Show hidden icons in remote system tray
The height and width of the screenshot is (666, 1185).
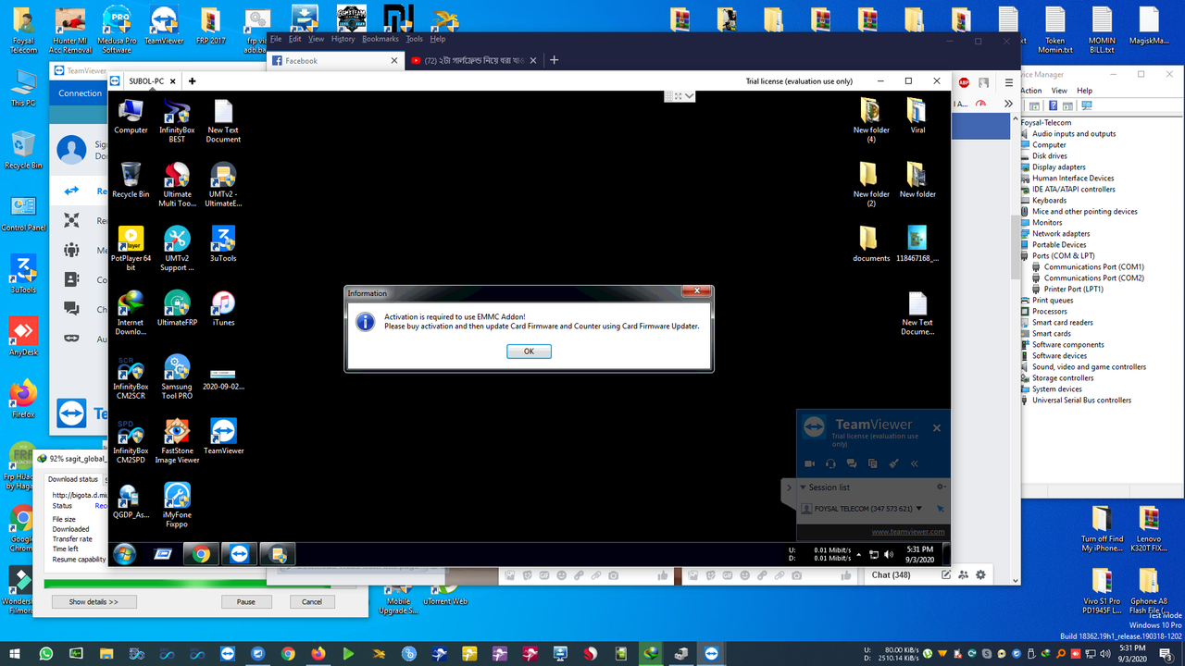[858, 555]
